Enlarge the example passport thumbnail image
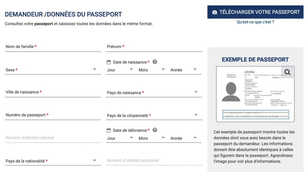Viewport: 308px width, 172px height. point(255,94)
